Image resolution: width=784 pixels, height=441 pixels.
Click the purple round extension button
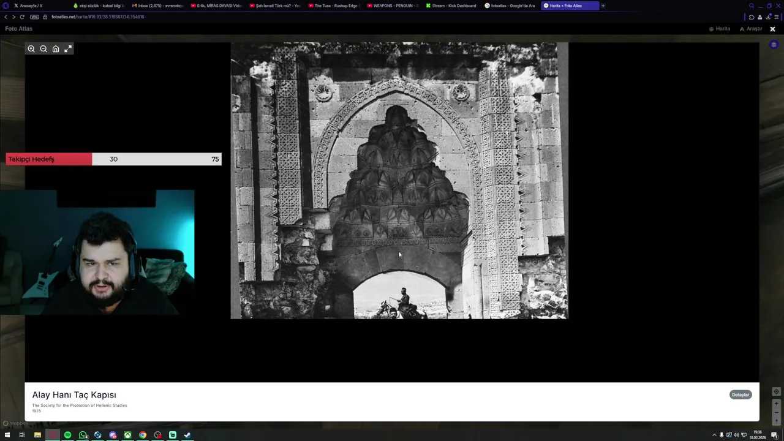[774, 45]
